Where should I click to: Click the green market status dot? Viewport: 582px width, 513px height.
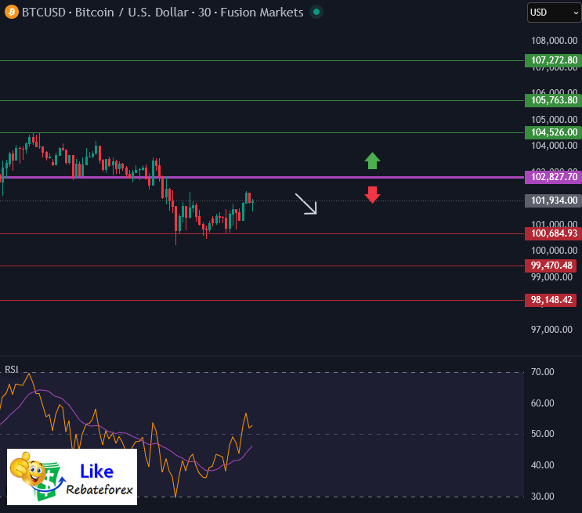tap(316, 12)
